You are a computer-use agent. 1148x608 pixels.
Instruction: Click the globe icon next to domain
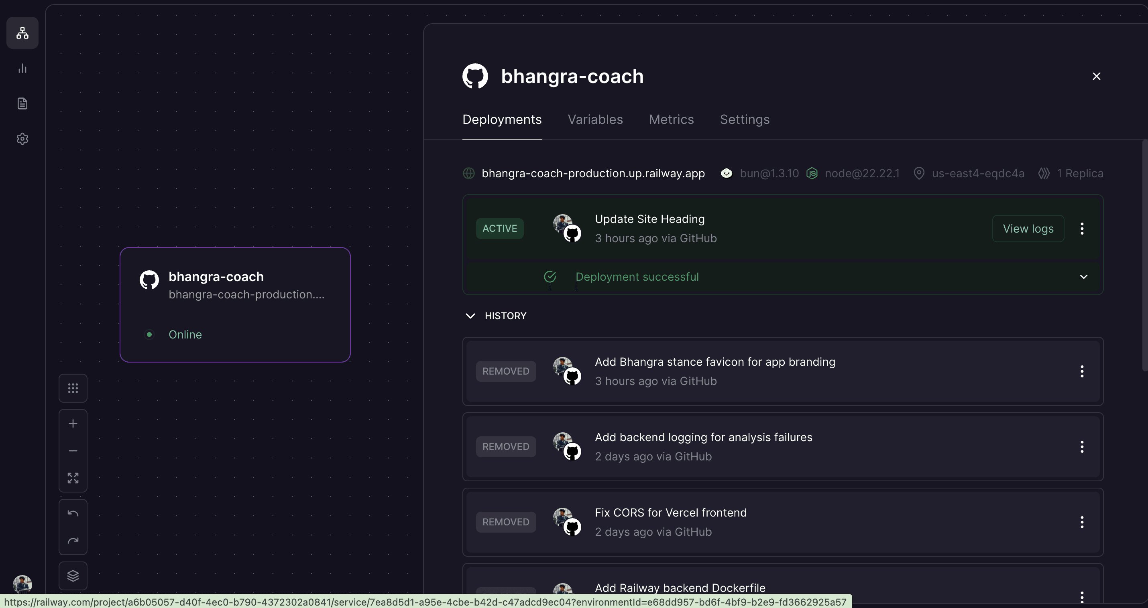468,173
